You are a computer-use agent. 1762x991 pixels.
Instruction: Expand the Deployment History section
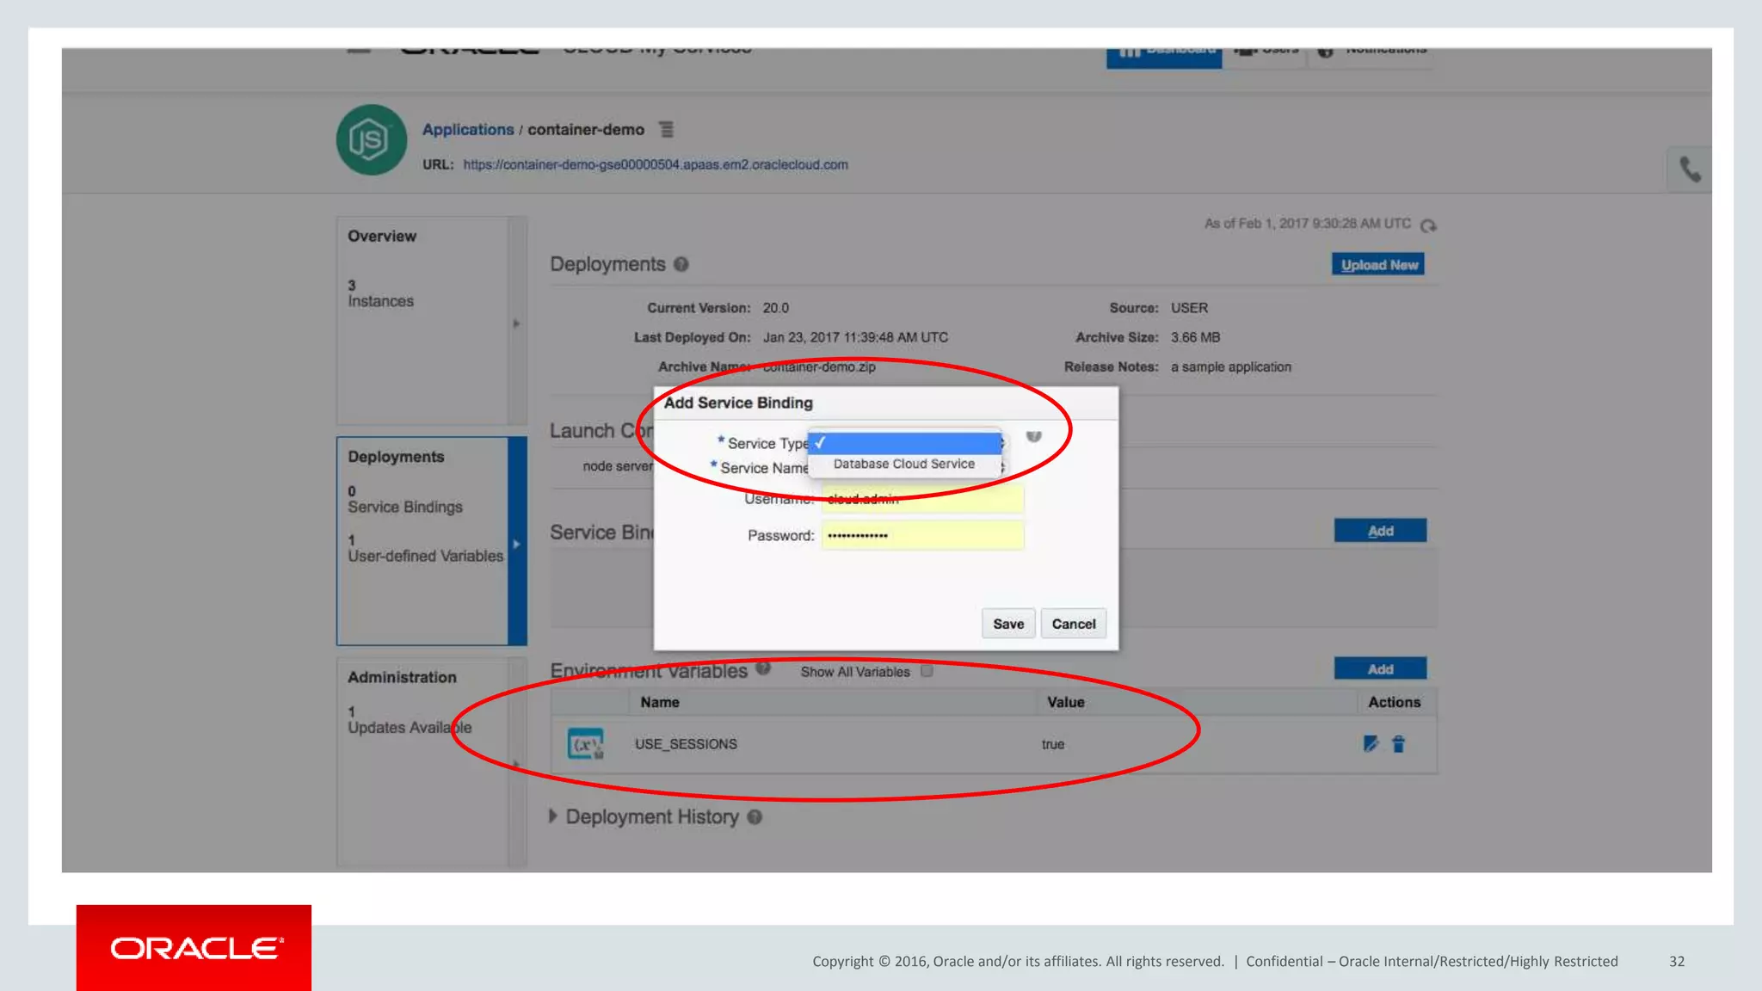(x=553, y=816)
